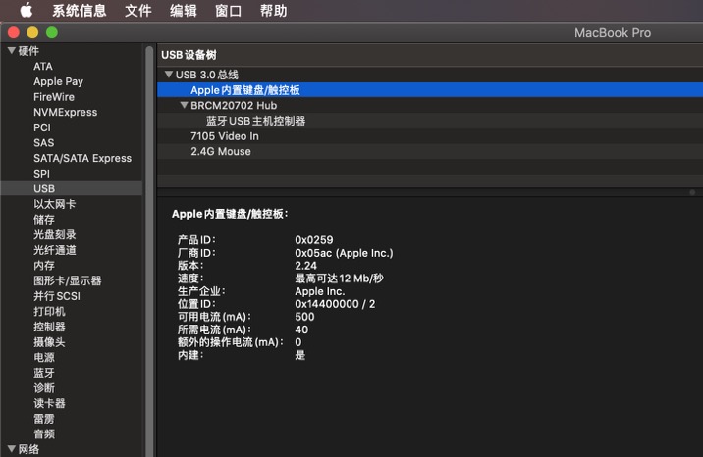Open the 系统信息 menu
The height and width of the screenshot is (457, 703).
point(80,10)
